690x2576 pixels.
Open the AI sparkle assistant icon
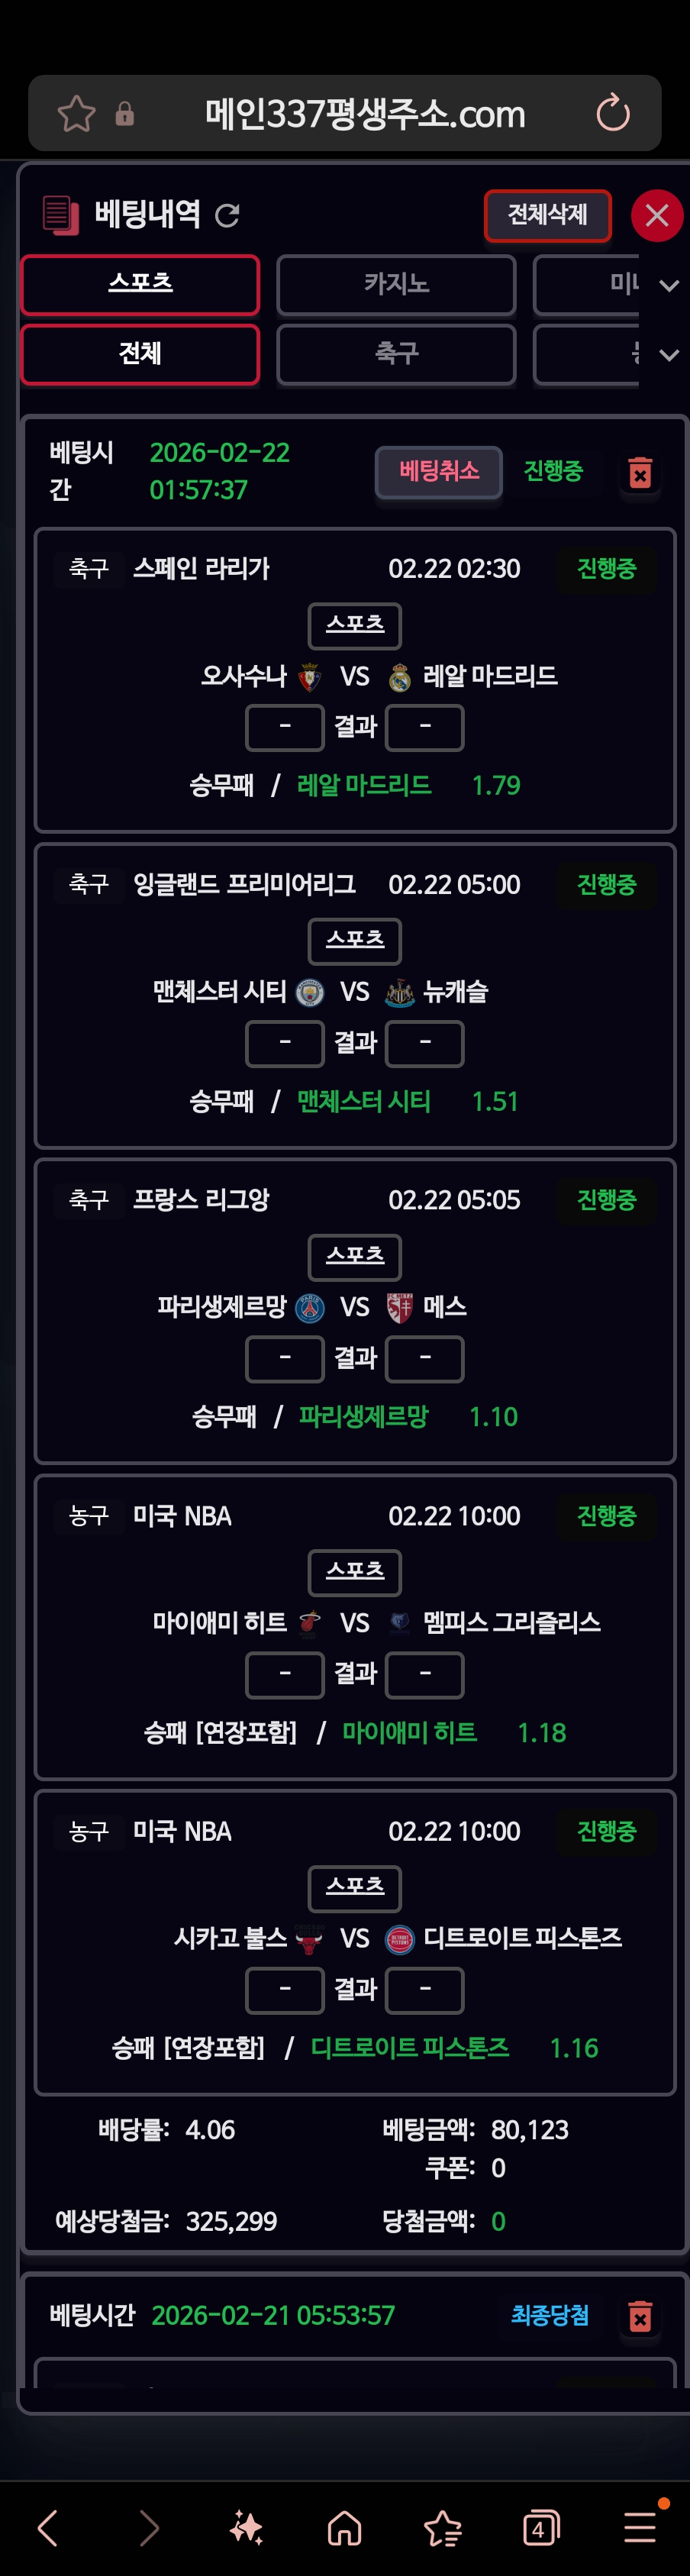point(246,2529)
